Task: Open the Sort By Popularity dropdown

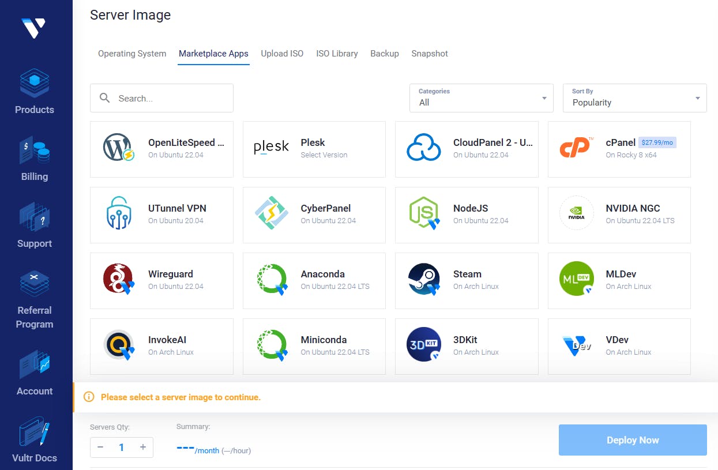Action: coord(635,98)
